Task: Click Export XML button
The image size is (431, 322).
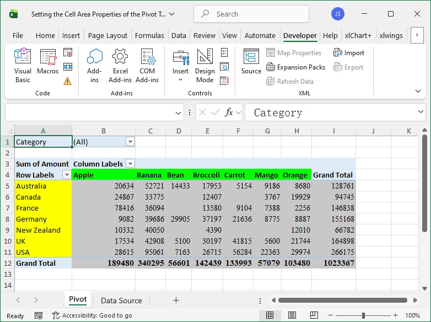Action: point(348,67)
